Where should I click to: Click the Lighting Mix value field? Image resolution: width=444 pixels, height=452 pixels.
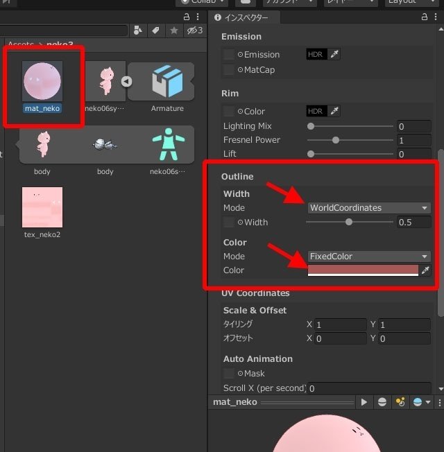pyautogui.click(x=413, y=126)
